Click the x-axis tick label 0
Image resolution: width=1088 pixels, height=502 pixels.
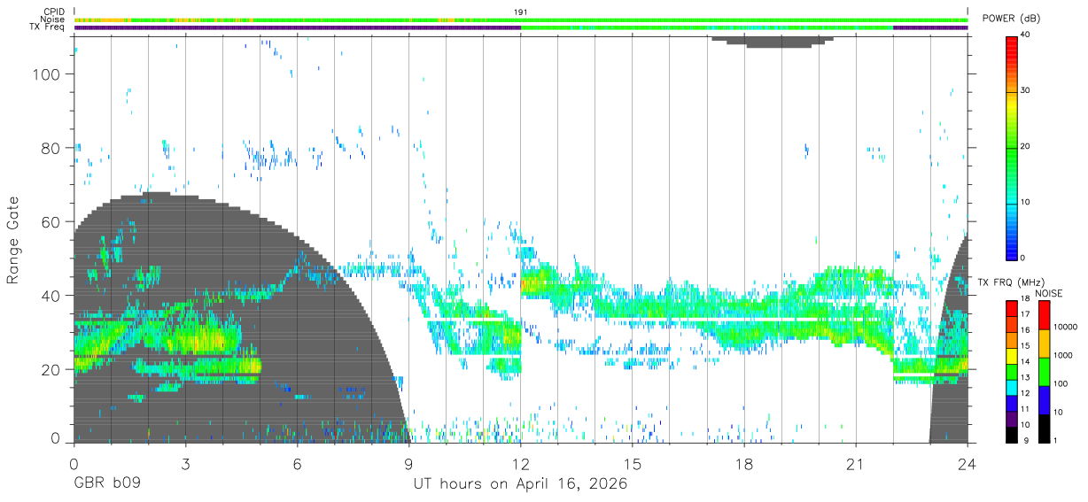(74, 464)
